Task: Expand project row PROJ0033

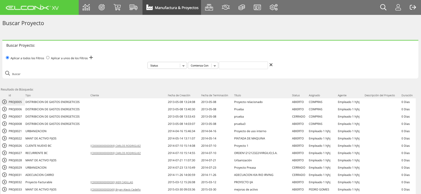Action: (4, 189)
